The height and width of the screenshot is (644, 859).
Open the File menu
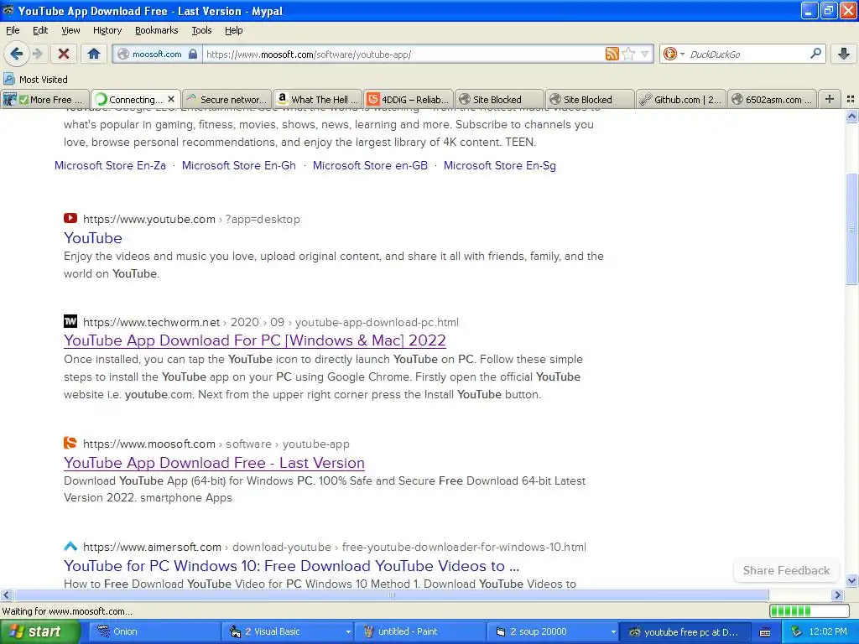pos(13,30)
